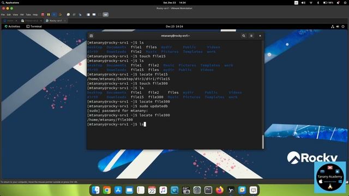Click the host date and time at top center

tap(174, 3)
